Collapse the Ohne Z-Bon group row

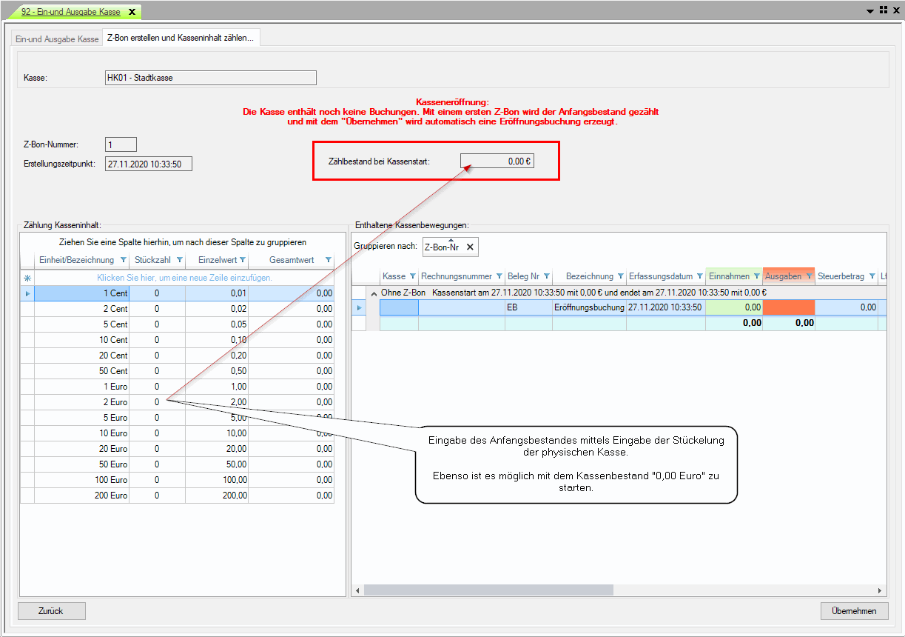(374, 293)
